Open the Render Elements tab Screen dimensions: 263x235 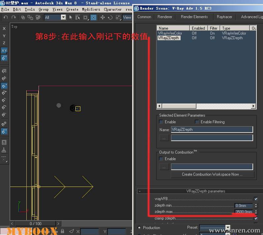pos(194,17)
